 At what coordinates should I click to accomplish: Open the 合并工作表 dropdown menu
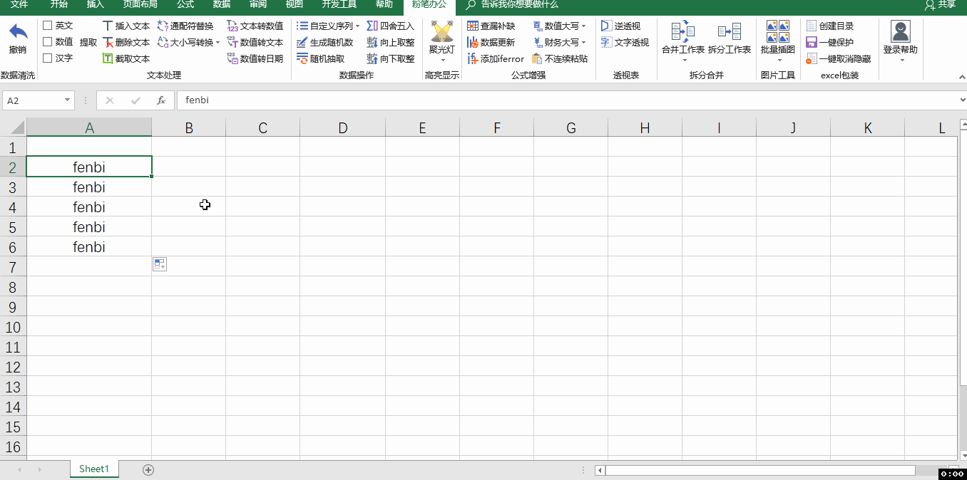click(x=682, y=58)
